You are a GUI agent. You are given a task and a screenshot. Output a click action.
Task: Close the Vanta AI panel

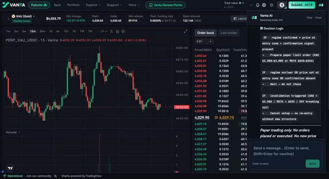point(318,17)
